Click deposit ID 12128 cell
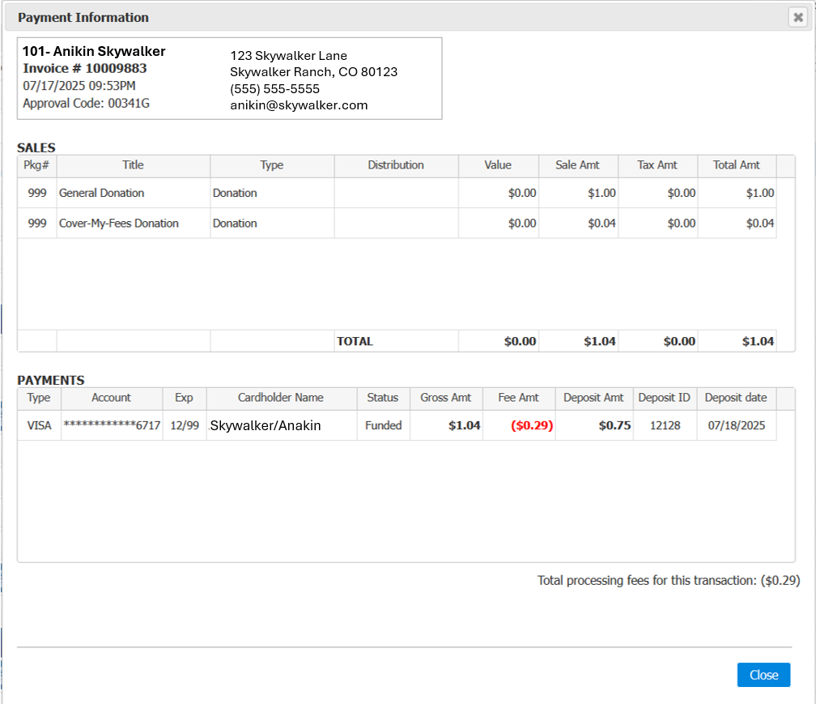Screen dimensions: 816x704 (664, 425)
